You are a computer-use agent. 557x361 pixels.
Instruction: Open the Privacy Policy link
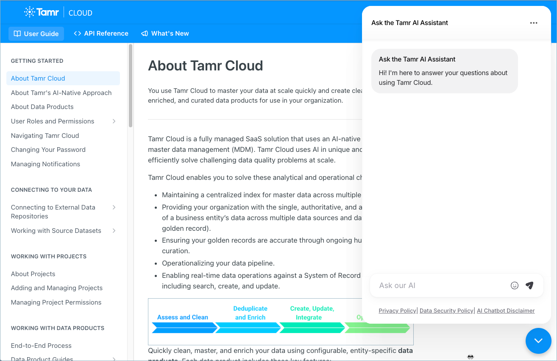point(397,311)
